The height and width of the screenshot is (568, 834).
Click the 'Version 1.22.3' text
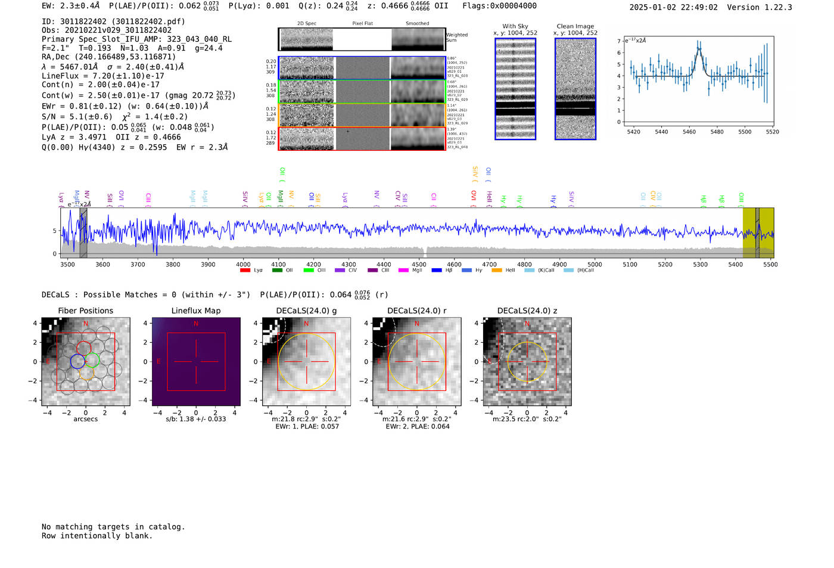click(760, 7)
